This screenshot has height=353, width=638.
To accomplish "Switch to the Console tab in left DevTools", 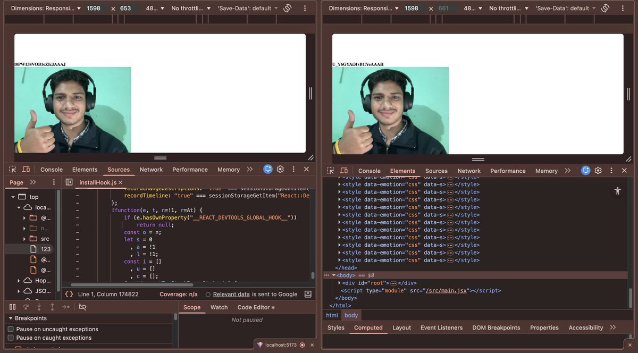I will click(x=52, y=170).
